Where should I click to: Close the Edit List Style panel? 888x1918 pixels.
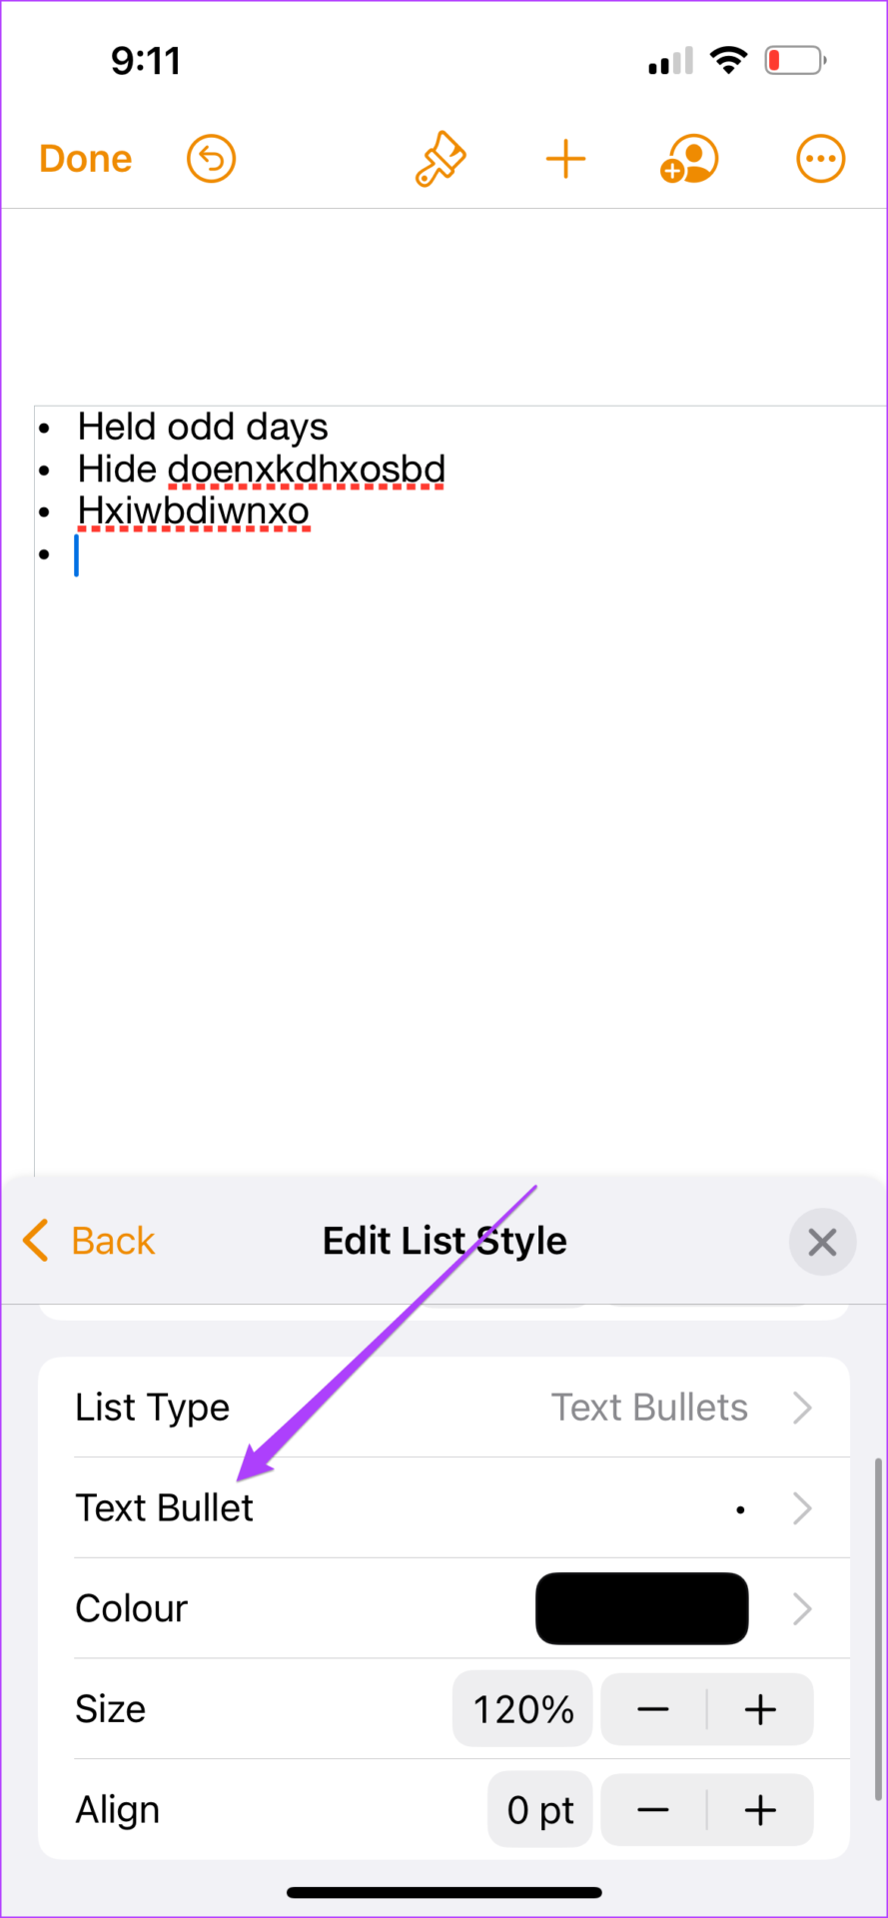pyautogui.click(x=822, y=1242)
